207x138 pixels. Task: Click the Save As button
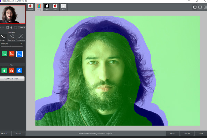[187, 134]
